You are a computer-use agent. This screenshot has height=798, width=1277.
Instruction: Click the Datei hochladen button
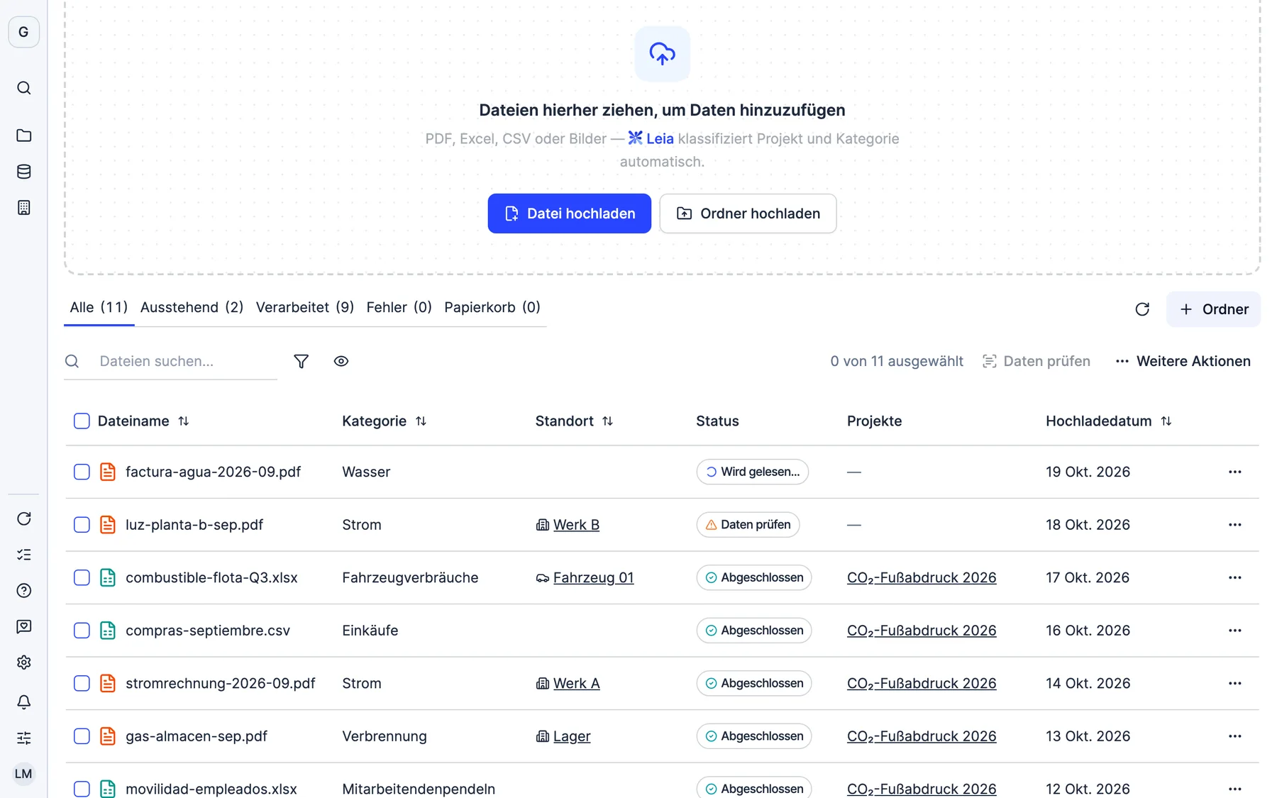pos(569,214)
